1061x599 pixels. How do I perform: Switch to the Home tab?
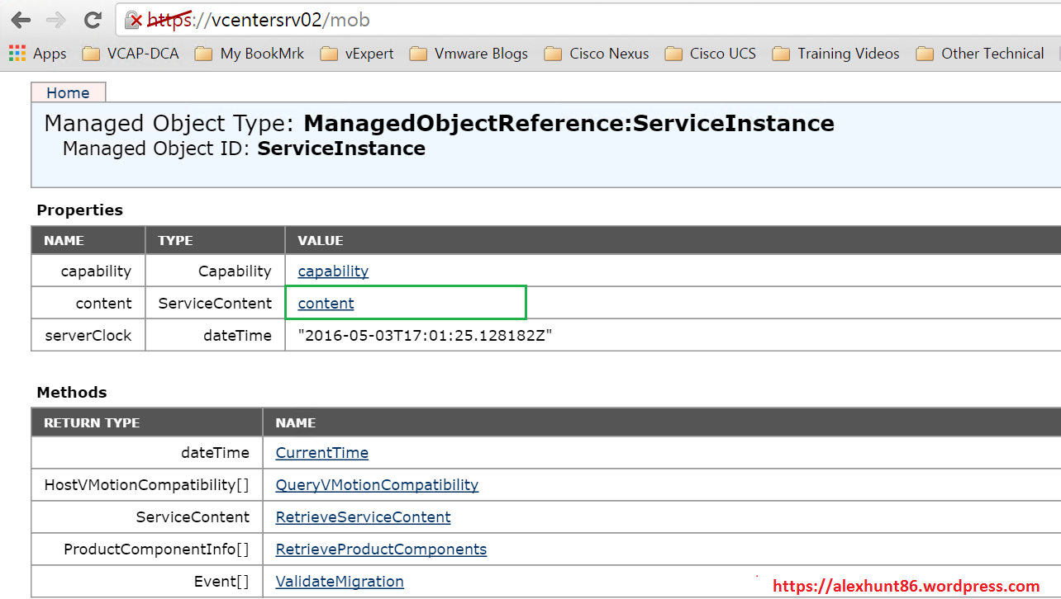tap(68, 92)
